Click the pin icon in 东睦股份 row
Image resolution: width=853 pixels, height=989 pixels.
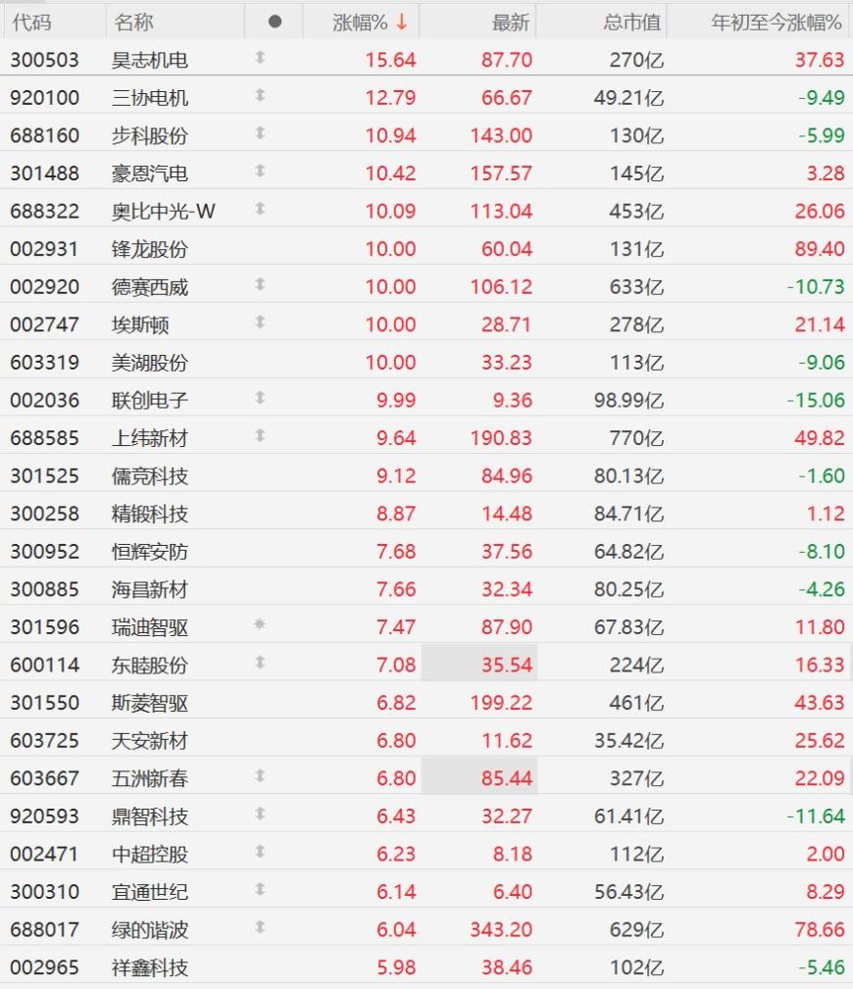click(260, 663)
